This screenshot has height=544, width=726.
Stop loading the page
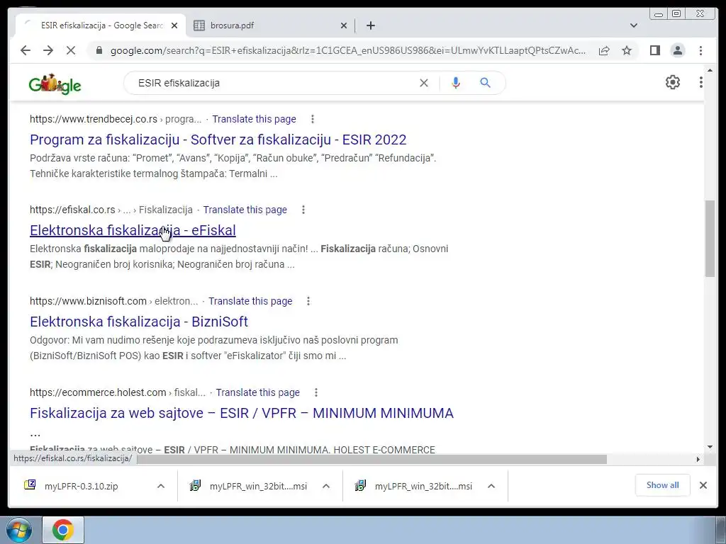(x=71, y=50)
